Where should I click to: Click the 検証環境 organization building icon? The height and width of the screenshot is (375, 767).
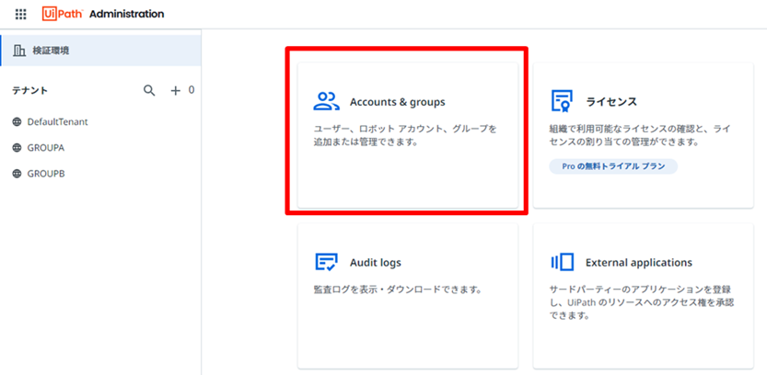click(x=19, y=51)
